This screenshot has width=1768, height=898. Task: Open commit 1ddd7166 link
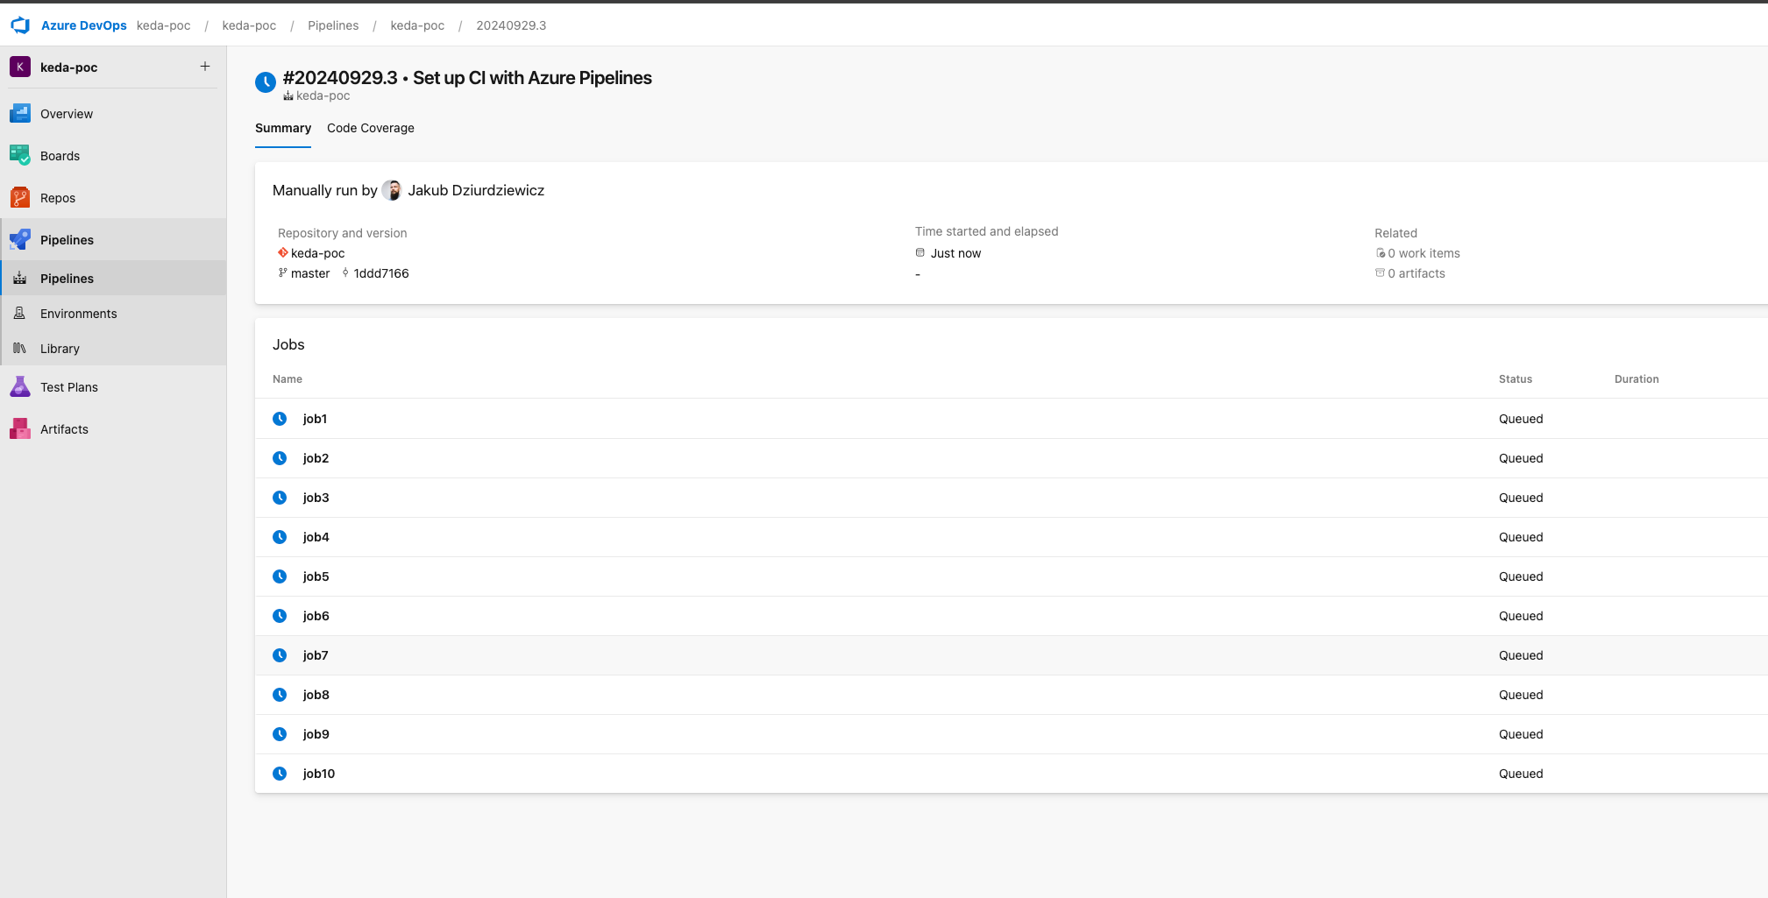click(x=381, y=273)
